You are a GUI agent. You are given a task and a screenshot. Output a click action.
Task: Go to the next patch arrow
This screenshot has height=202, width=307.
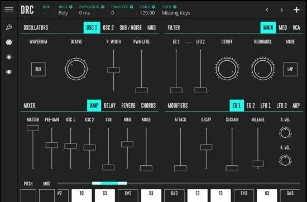pyautogui.click(x=281, y=10)
